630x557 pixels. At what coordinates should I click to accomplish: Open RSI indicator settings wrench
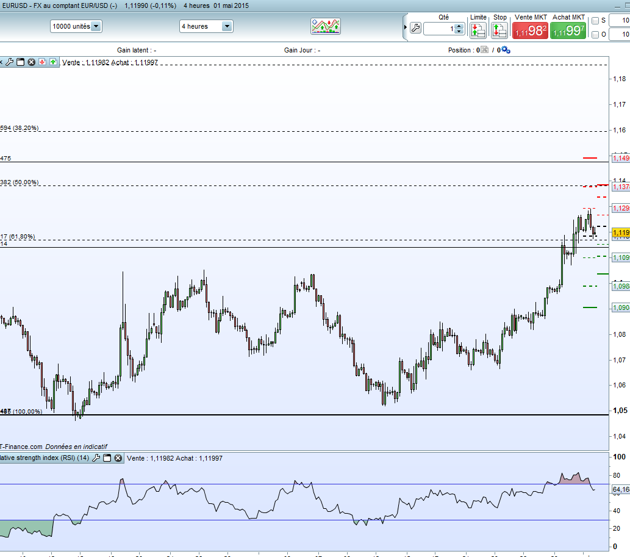pos(96,458)
